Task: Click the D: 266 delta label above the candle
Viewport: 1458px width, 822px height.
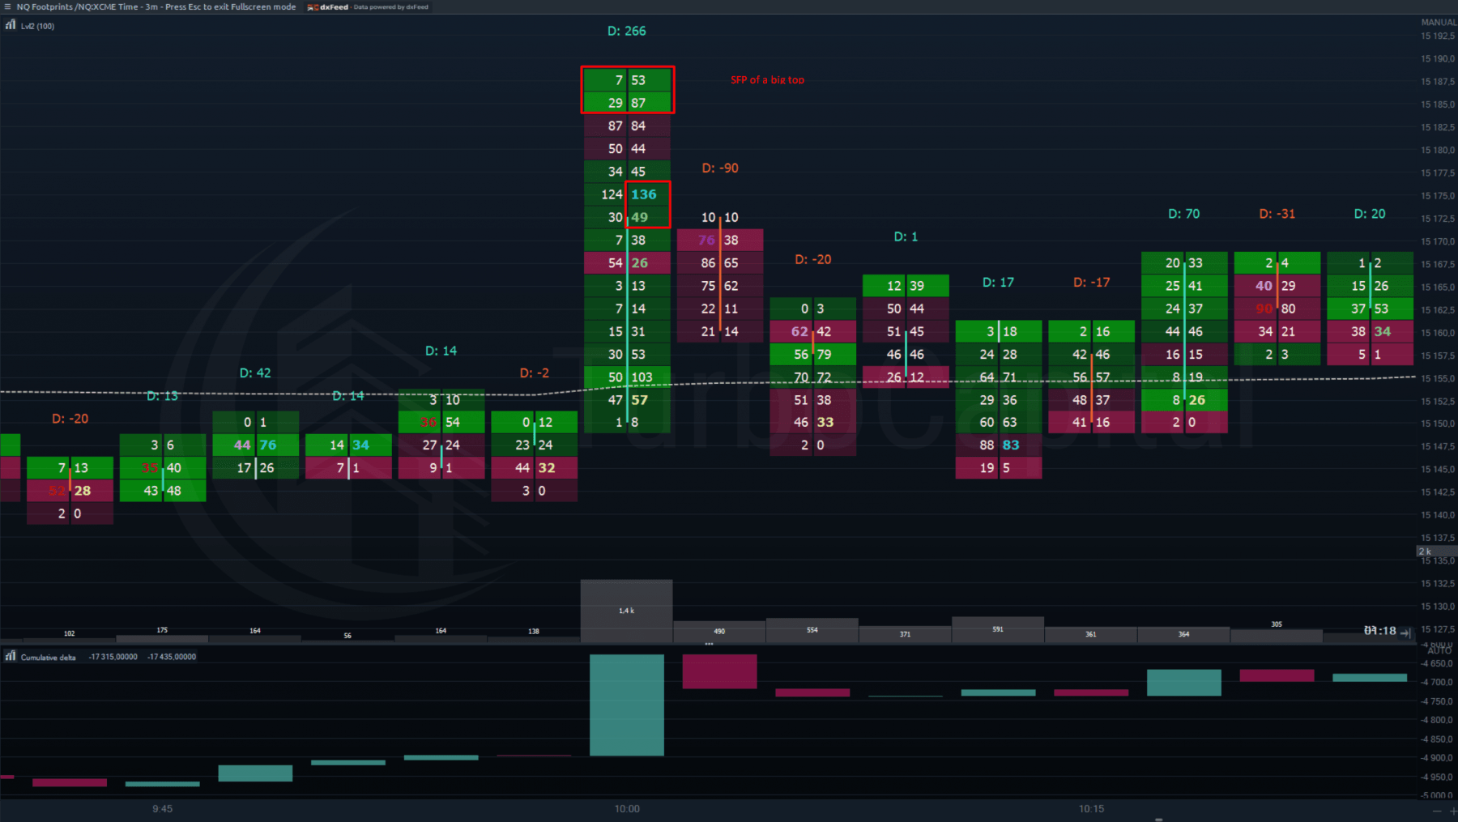Action: 627,31
